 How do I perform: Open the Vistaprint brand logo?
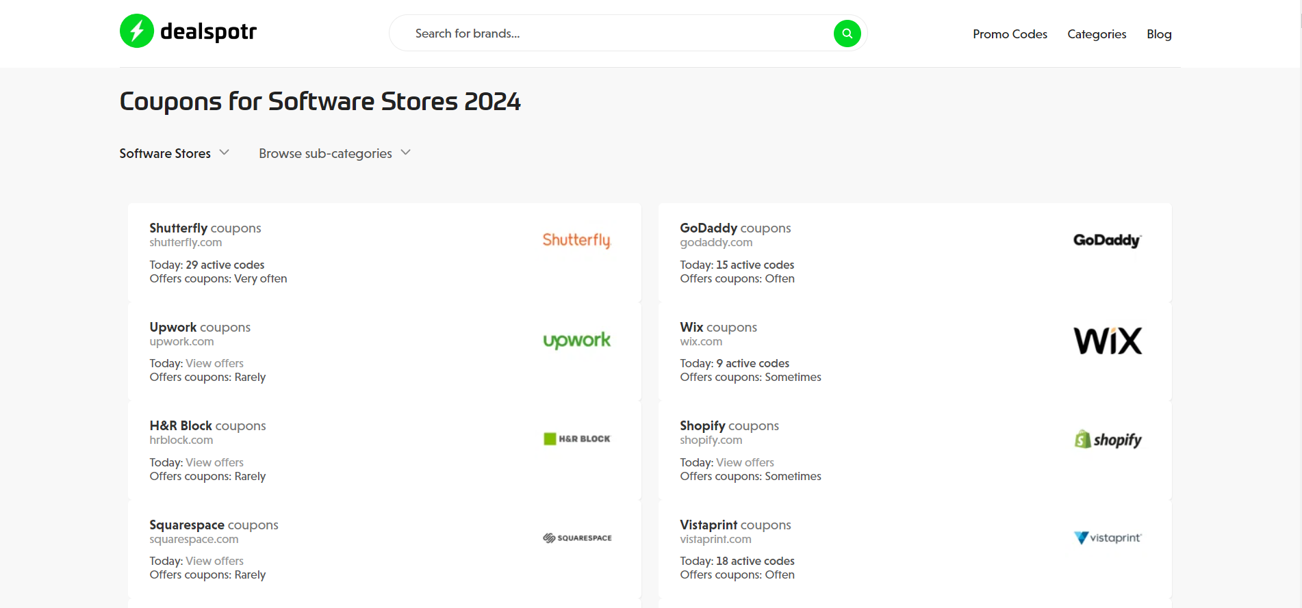[1108, 538]
